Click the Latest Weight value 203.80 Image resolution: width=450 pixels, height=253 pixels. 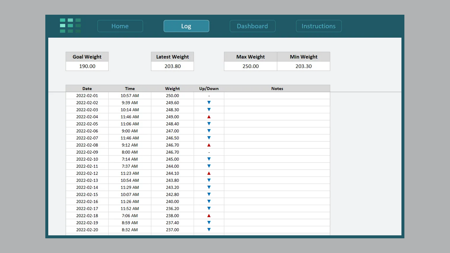coord(172,66)
